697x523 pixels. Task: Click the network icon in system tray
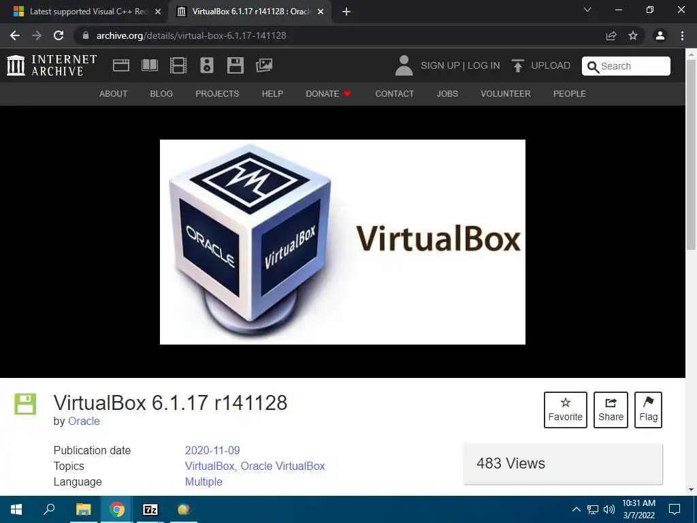(x=593, y=509)
